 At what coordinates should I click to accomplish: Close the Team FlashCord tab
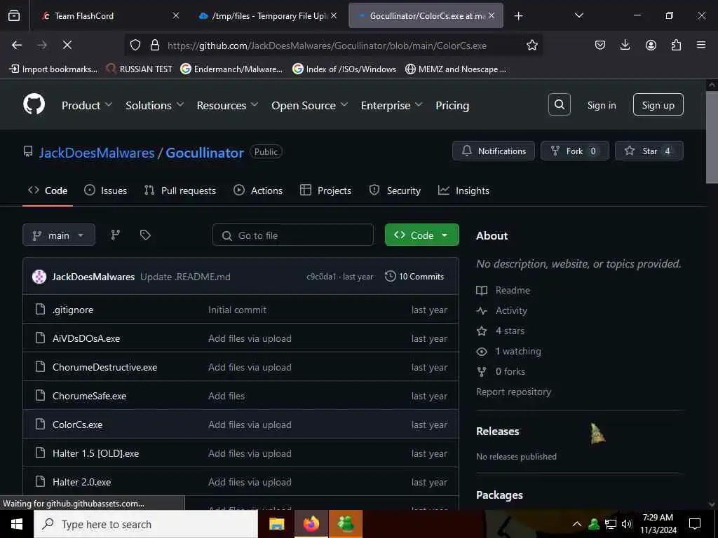[176, 16]
